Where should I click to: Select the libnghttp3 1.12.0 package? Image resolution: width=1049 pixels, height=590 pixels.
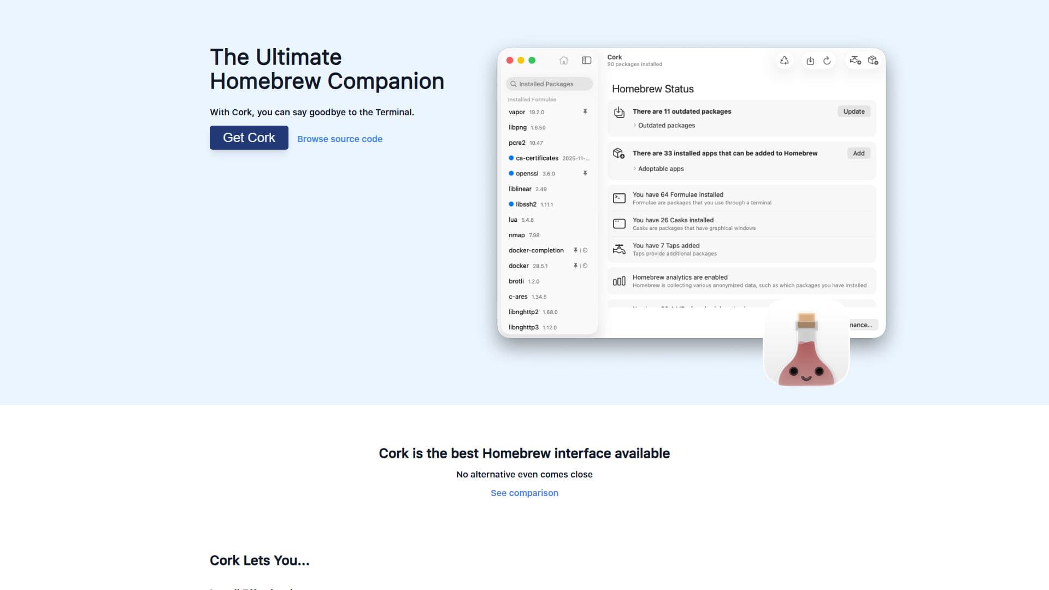coord(548,327)
